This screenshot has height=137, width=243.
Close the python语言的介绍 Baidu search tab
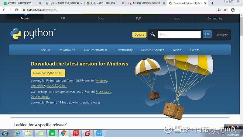click(81, 3)
